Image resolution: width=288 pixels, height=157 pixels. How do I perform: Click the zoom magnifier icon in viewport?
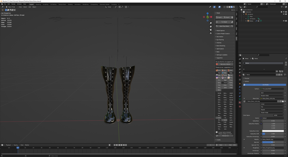click(211, 23)
